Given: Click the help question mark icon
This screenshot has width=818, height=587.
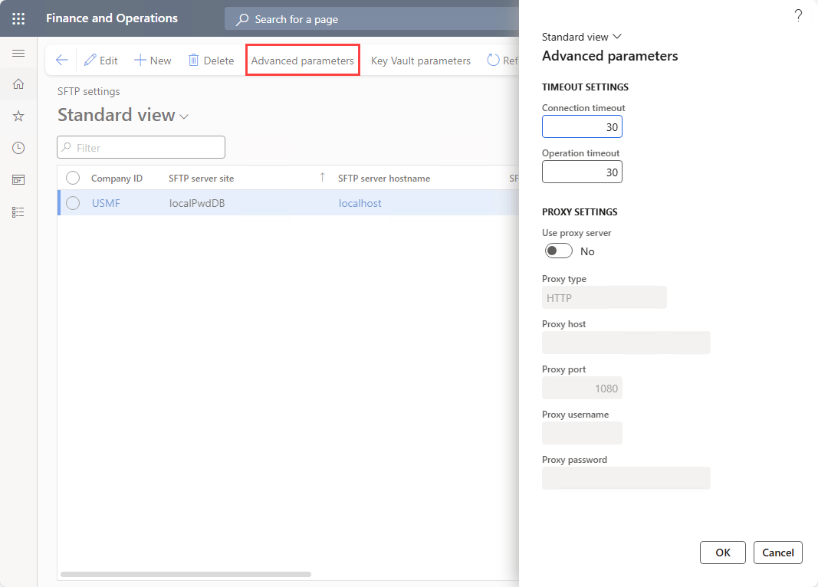Looking at the screenshot, I should click(798, 15).
